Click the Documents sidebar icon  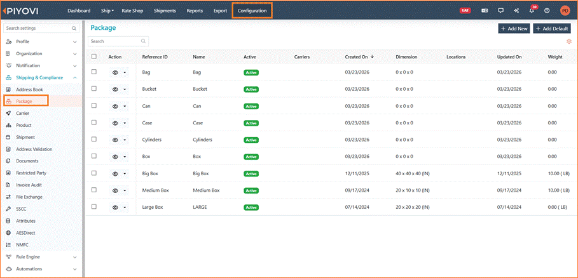coord(8,161)
